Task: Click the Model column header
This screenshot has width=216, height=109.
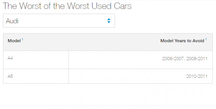Action: (x=14, y=41)
